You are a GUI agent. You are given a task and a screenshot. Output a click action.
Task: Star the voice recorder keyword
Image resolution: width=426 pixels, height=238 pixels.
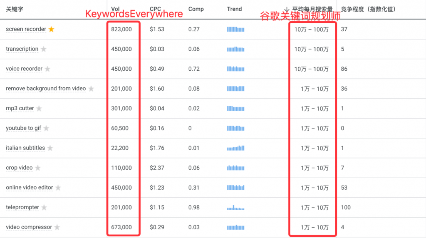point(47,69)
